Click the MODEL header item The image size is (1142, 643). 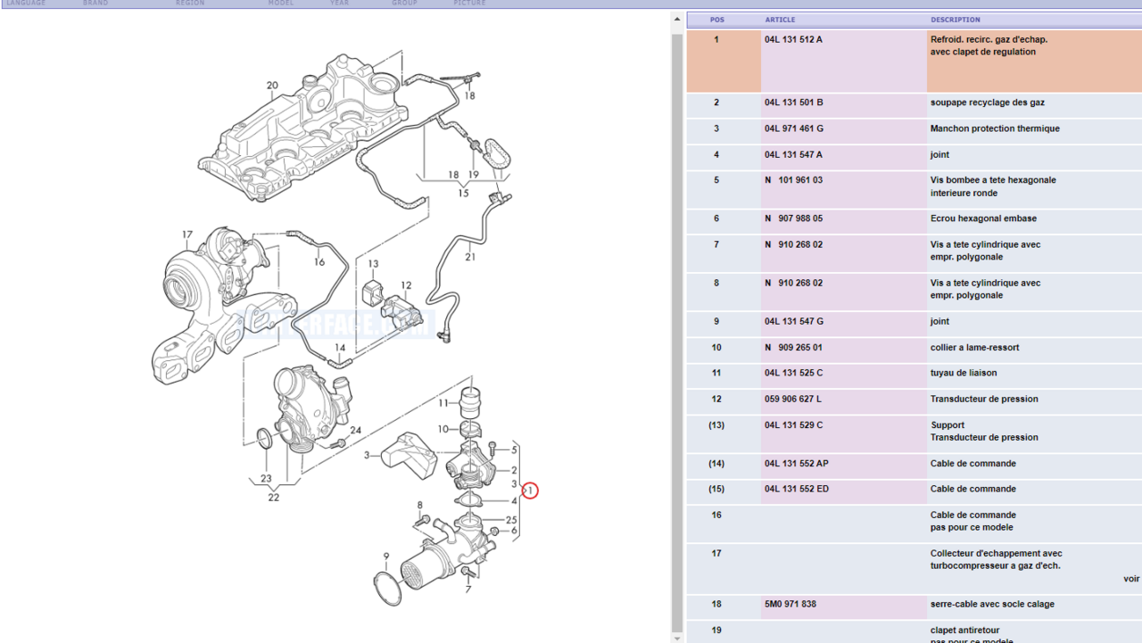[281, 4]
